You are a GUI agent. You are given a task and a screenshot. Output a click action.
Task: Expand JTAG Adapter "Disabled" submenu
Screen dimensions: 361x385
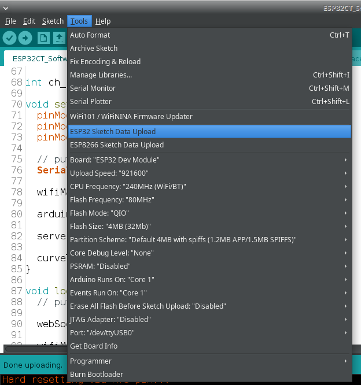209,320
